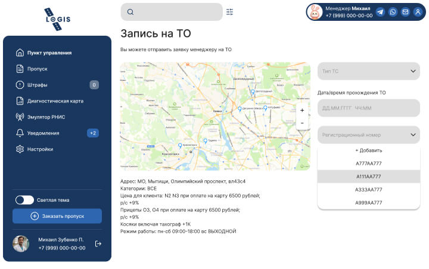Click the Тип ТС chevron arrow
This screenshot has height=269, width=429.
[413, 71]
